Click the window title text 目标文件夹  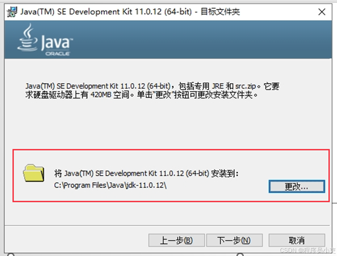click(x=220, y=12)
